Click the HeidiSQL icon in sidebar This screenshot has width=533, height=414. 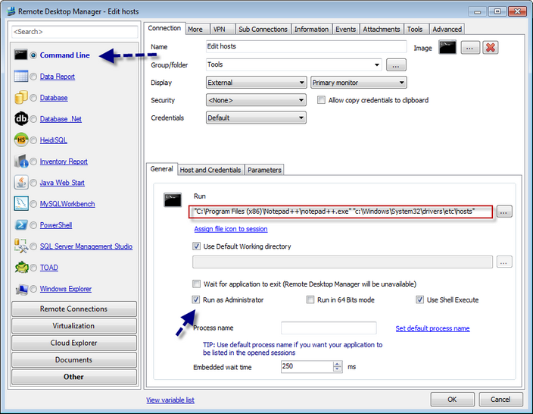coord(21,140)
